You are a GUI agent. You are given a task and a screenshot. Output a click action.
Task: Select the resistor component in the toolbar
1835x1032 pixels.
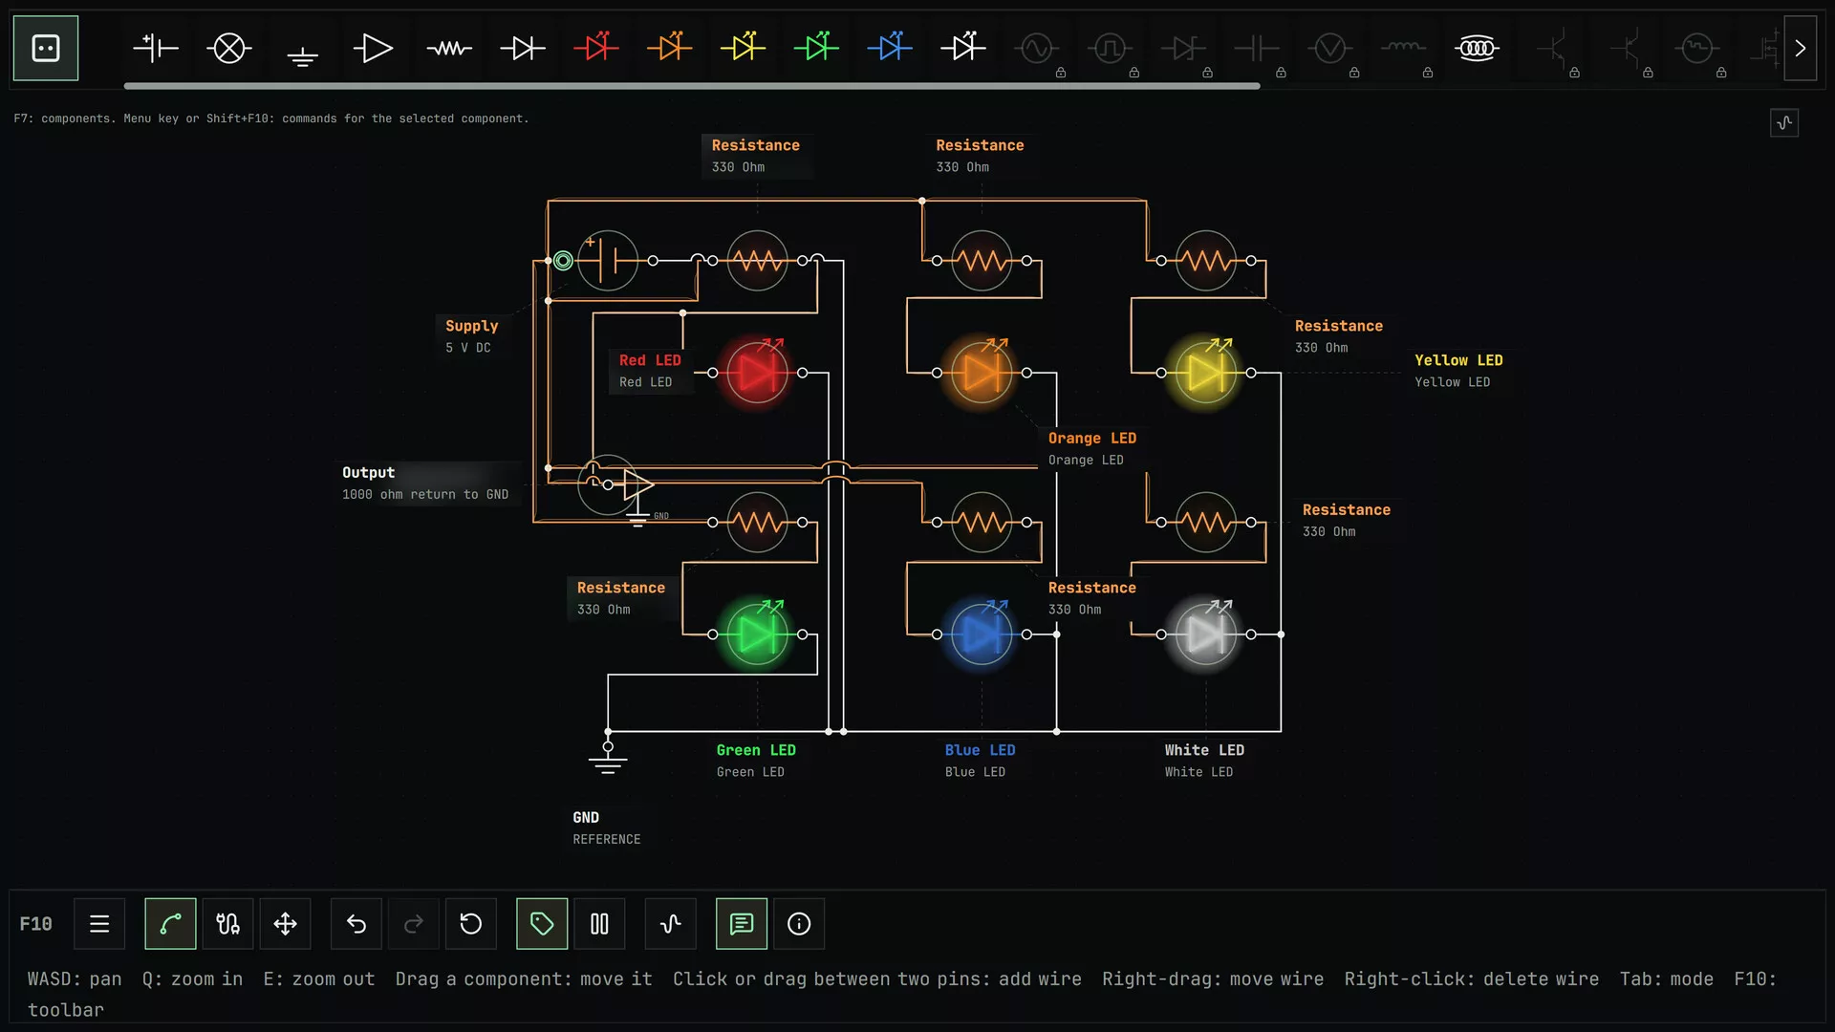pyautogui.click(x=449, y=48)
